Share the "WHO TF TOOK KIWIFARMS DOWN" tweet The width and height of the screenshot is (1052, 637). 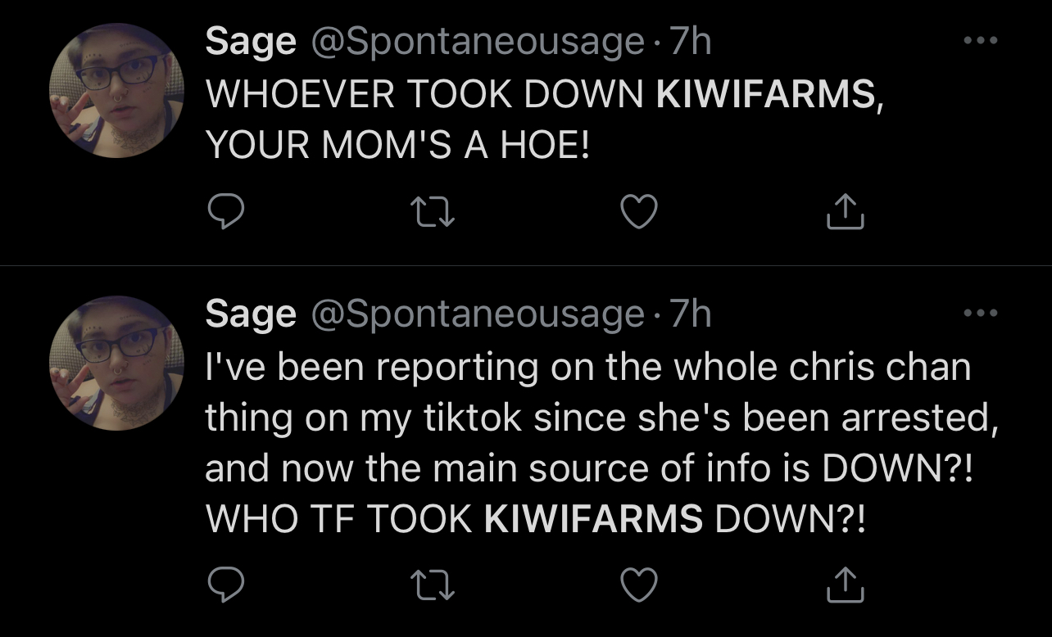point(847,585)
